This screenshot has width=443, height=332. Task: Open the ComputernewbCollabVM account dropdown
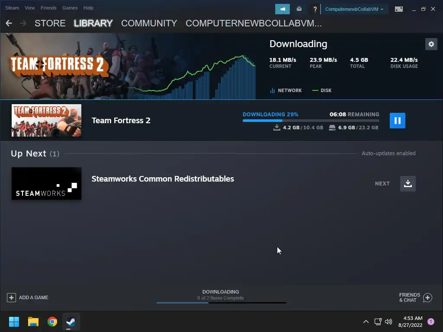[x=354, y=9]
